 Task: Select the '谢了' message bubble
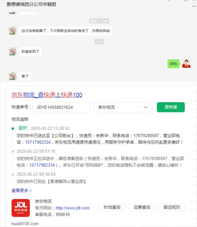(x=25, y=76)
